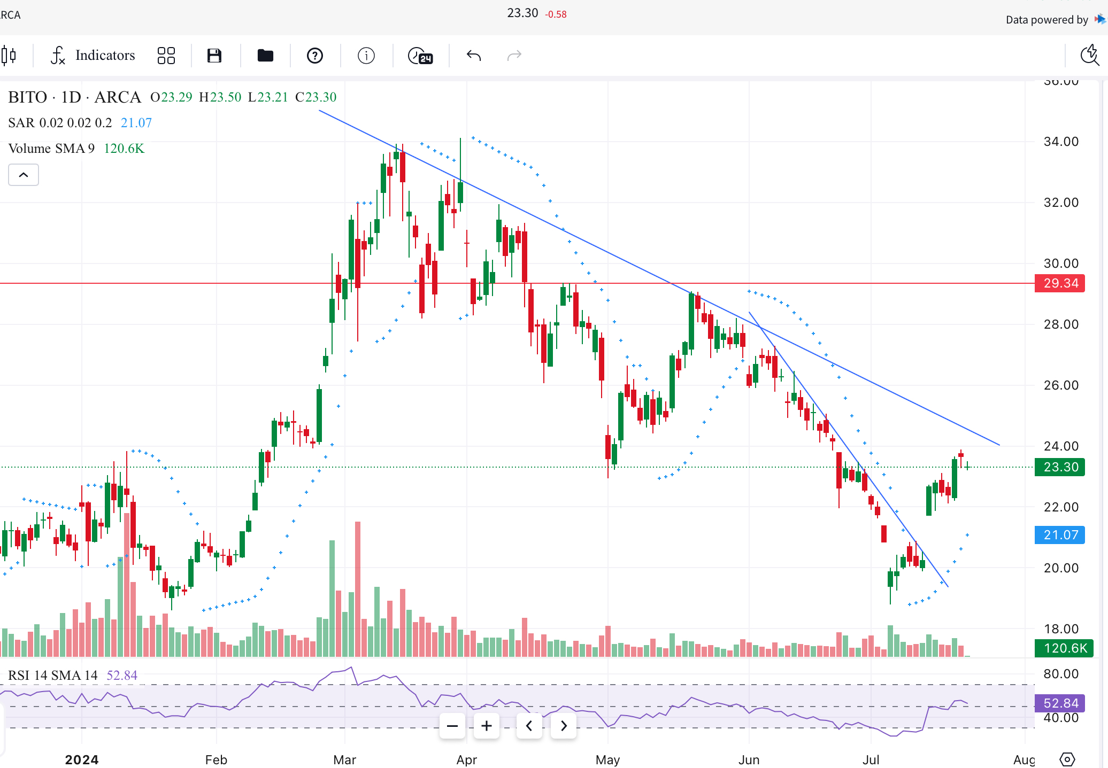Viewport: 1108px width, 768px height.
Task: Open the load chart folder icon
Action: [265, 56]
